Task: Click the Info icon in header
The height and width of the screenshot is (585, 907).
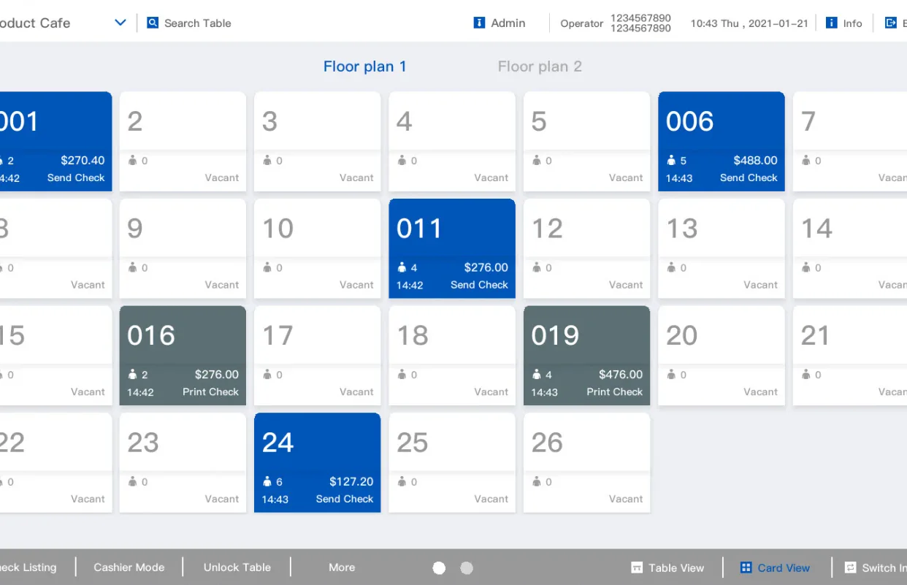Action: pos(831,23)
